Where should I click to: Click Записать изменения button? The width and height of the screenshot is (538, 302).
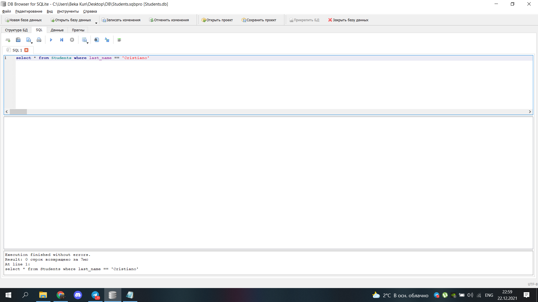121,20
